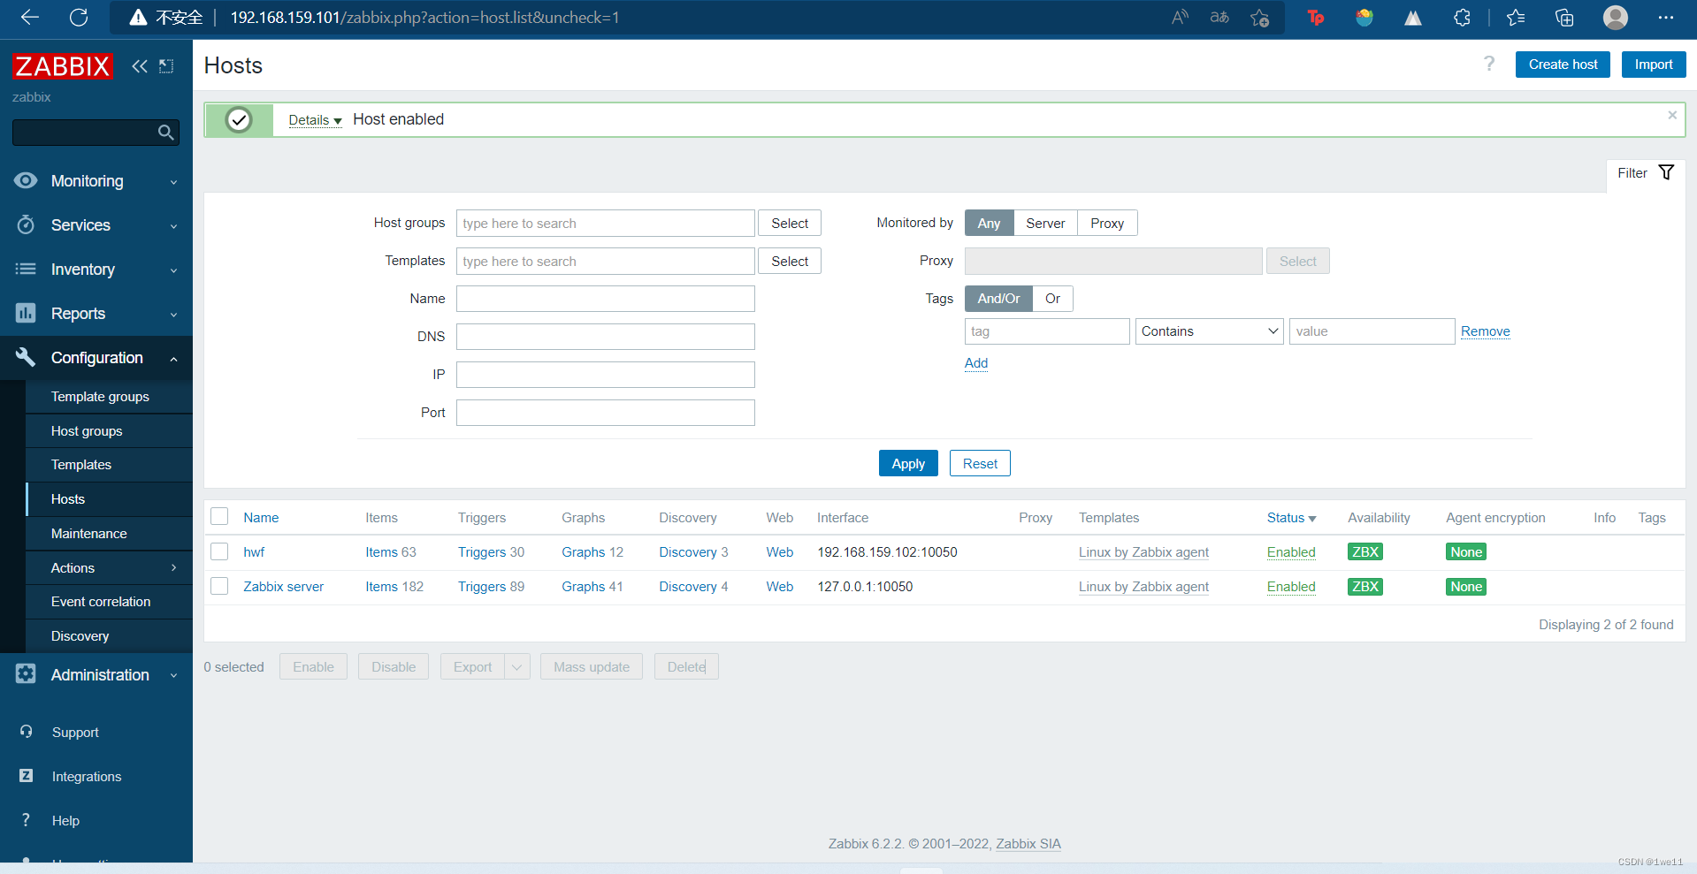
Task: Click the Integrations Z icon
Action: point(27,775)
